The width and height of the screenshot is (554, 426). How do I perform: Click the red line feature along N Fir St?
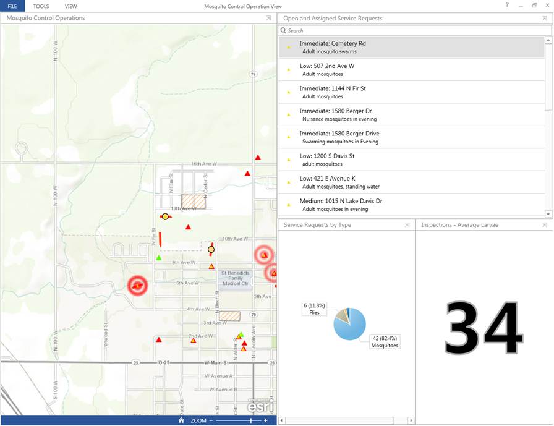point(160,239)
